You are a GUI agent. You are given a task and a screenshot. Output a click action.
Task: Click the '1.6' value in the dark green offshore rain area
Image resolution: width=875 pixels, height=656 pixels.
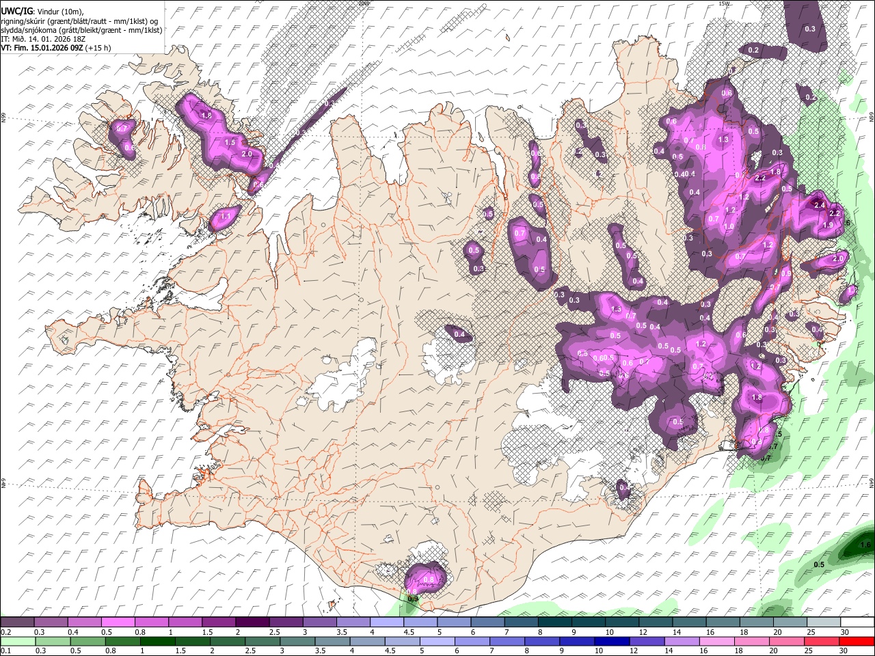click(x=865, y=545)
